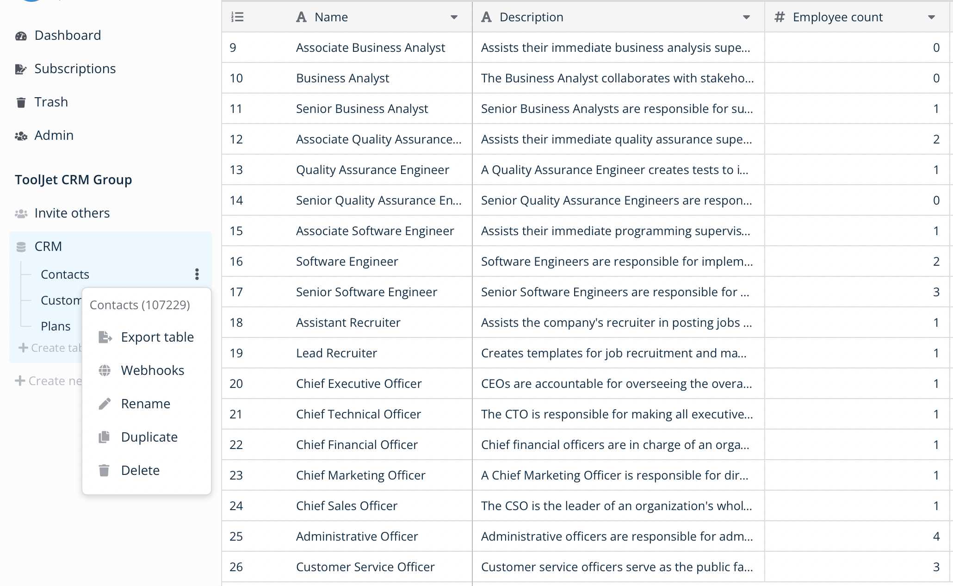Click the Invite others people icon
The height and width of the screenshot is (586, 953).
tap(21, 213)
